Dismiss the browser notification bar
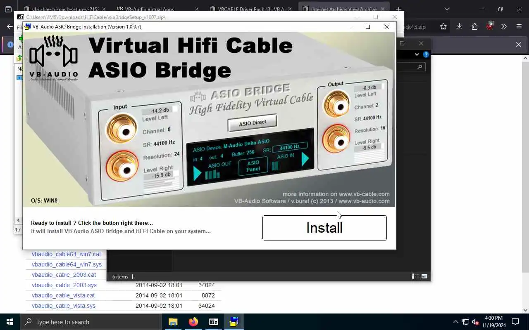The height and width of the screenshot is (330, 529). point(519,45)
